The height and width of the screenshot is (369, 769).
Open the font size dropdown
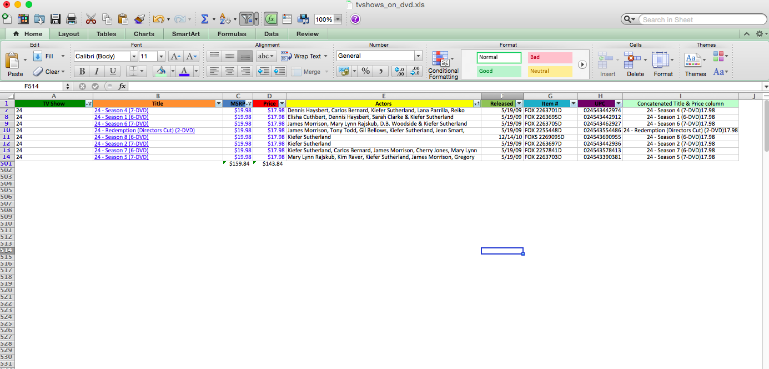pos(161,56)
